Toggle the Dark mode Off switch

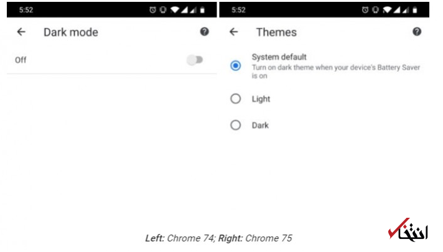point(195,60)
